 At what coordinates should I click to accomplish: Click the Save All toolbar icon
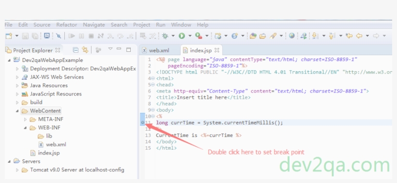35,36
